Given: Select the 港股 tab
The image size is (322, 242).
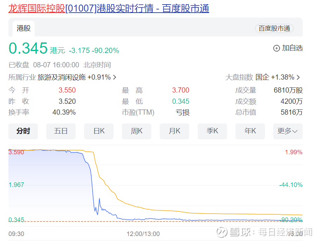Looking at the screenshot, I should pyautogui.click(x=23, y=28).
